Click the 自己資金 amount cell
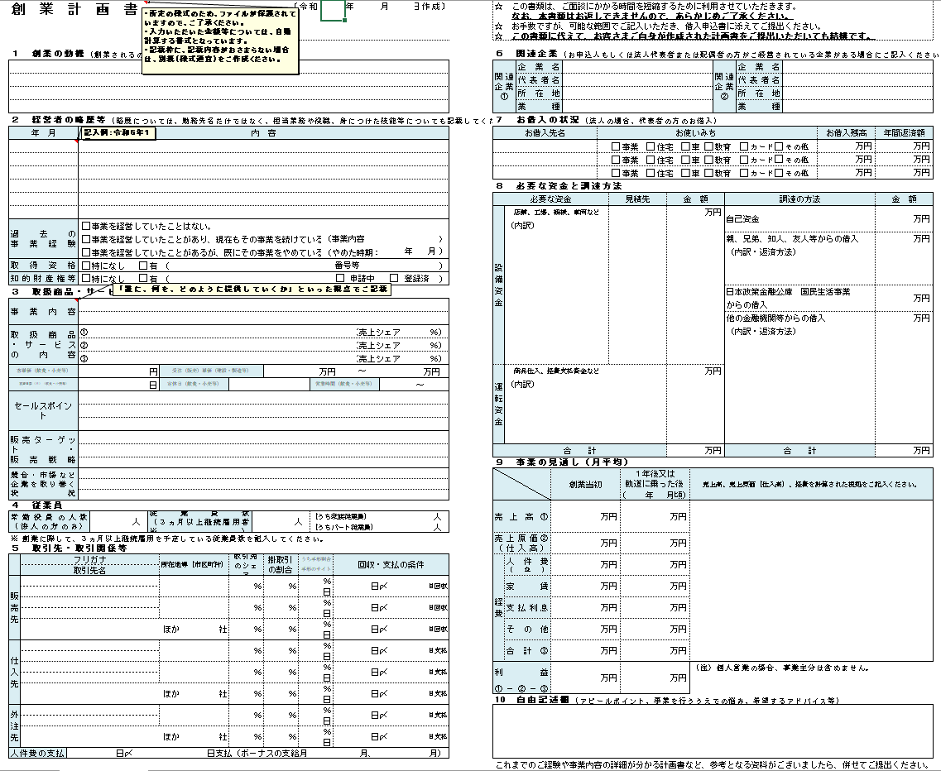This screenshot has height=771, width=941. (902, 219)
